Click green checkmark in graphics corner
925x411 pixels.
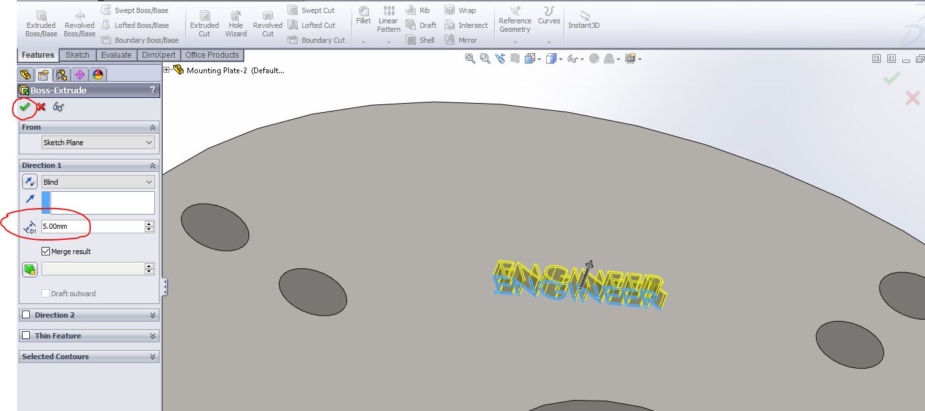click(x=892, y=78)
